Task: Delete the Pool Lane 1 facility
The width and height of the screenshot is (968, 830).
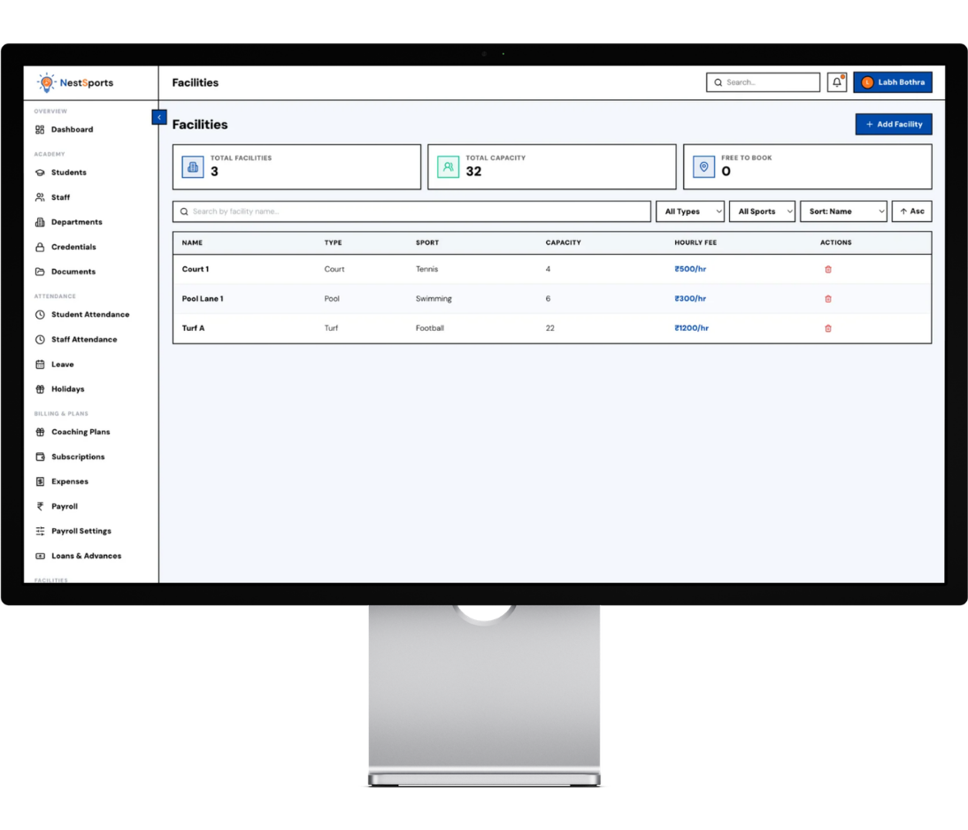Action: click(x=828, y=299)
